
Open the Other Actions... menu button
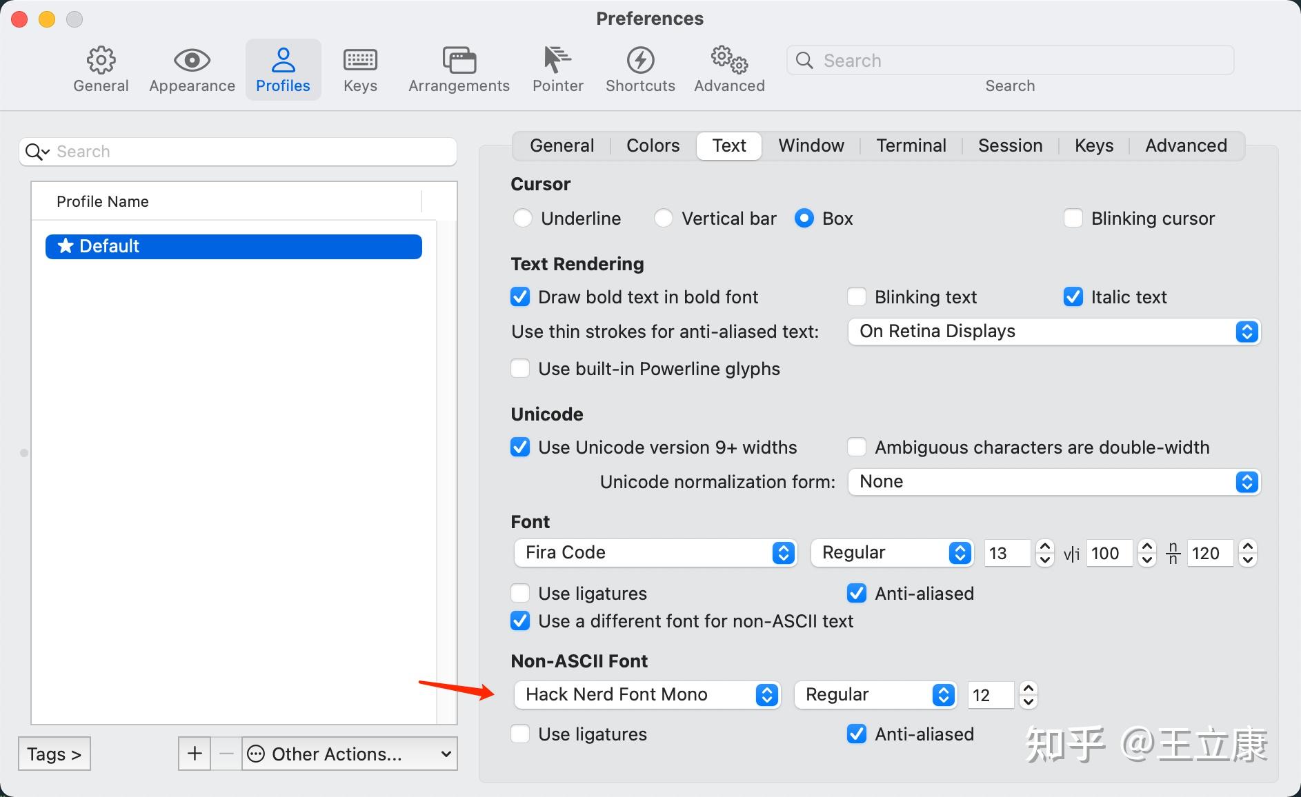click(350, 754)
